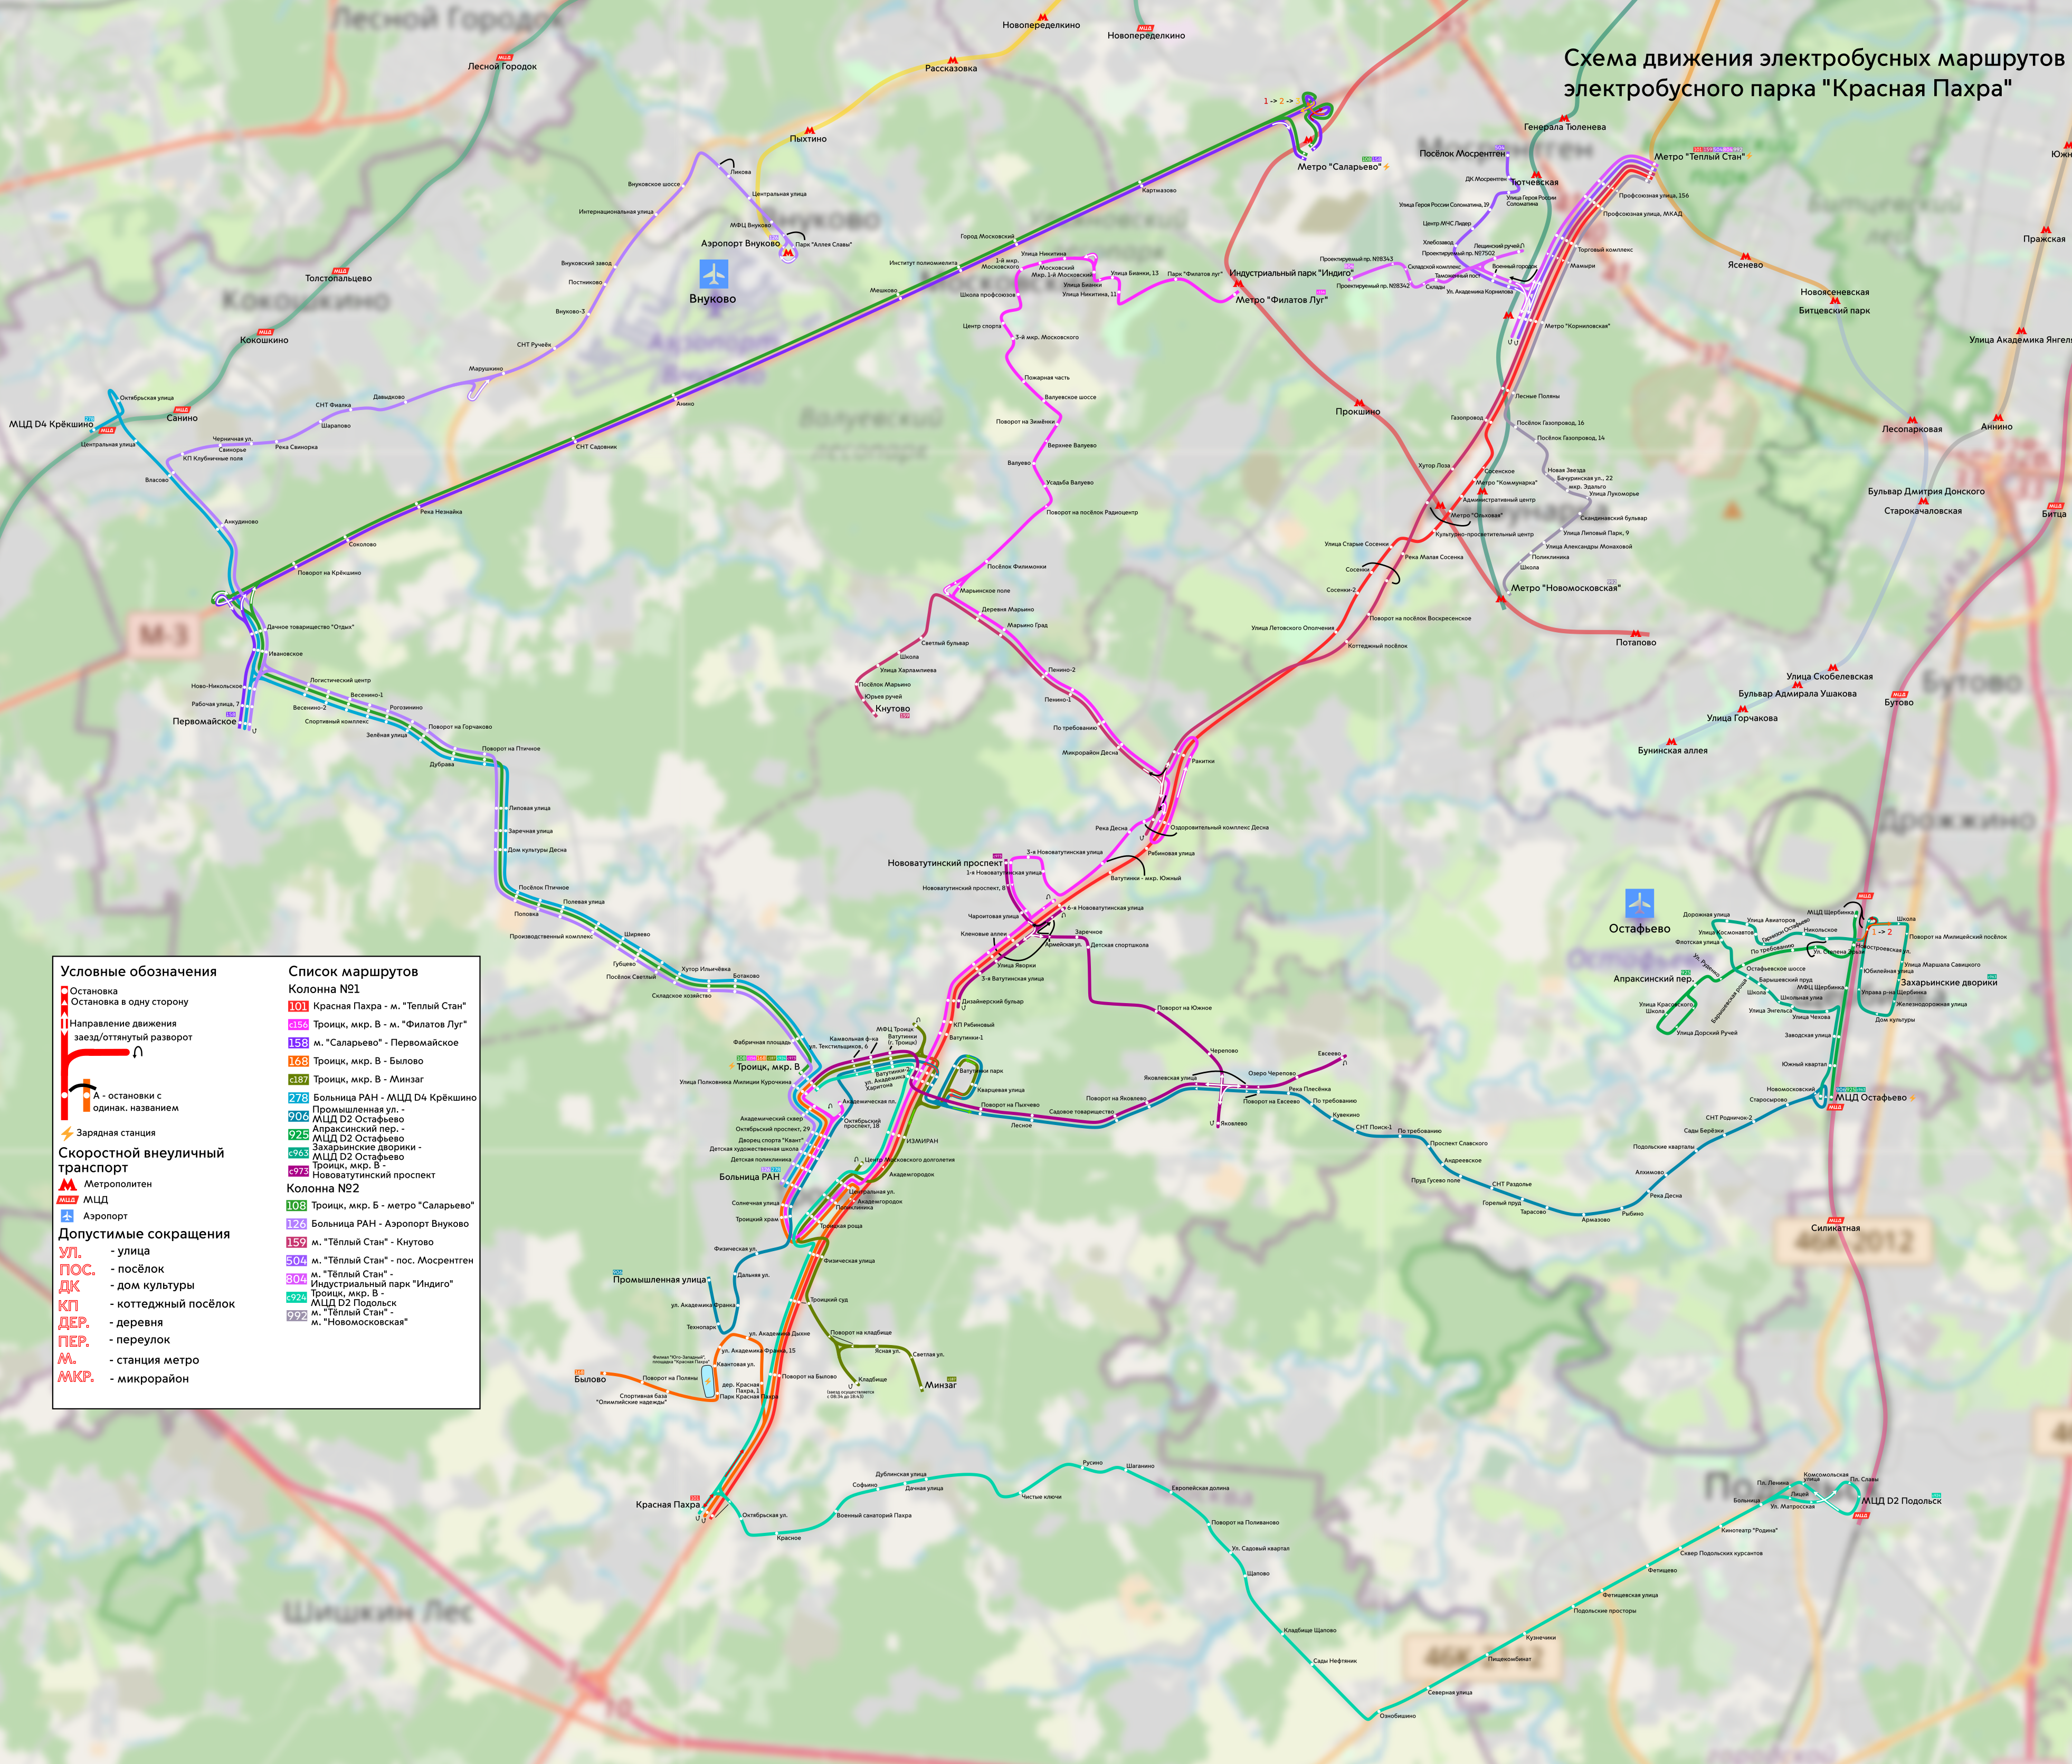Click the legend's blue Аэропорт airplane icon
This screenshot has height=1764, width=2072.
pos(67,1216)
